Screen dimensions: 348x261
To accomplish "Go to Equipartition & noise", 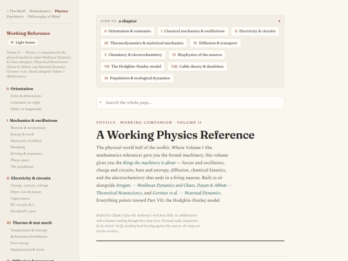I will (x=28, y=249).
